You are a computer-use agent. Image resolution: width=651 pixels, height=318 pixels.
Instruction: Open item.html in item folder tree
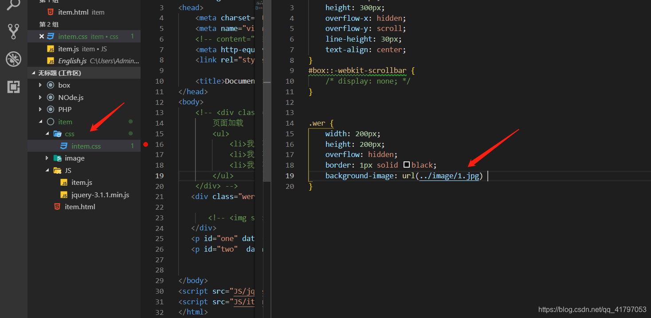(x=84, y=207)
